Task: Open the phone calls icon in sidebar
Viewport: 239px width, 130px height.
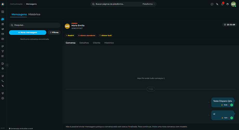Action: coord(3,81)
